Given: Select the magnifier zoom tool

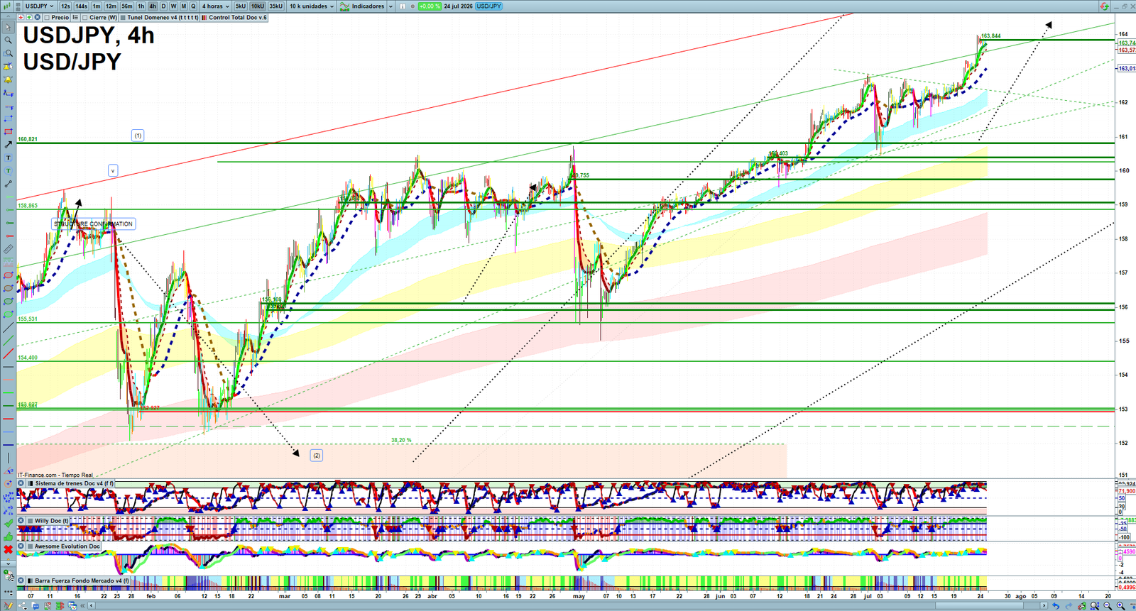Looking at the screenshot, I should 8,40.
